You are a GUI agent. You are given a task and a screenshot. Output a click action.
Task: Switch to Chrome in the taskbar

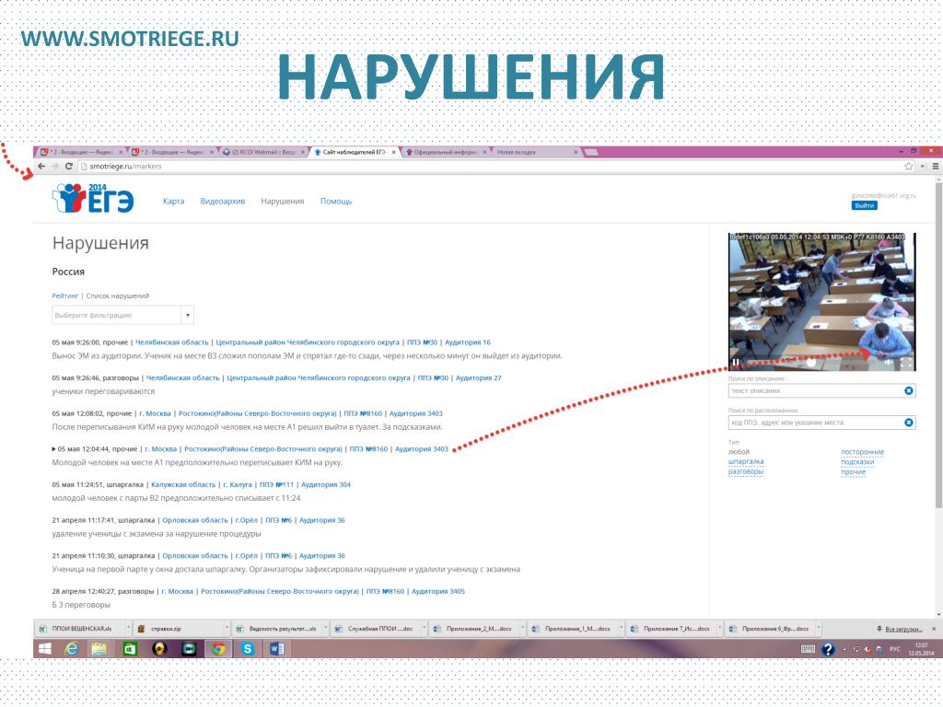point(218,649)
